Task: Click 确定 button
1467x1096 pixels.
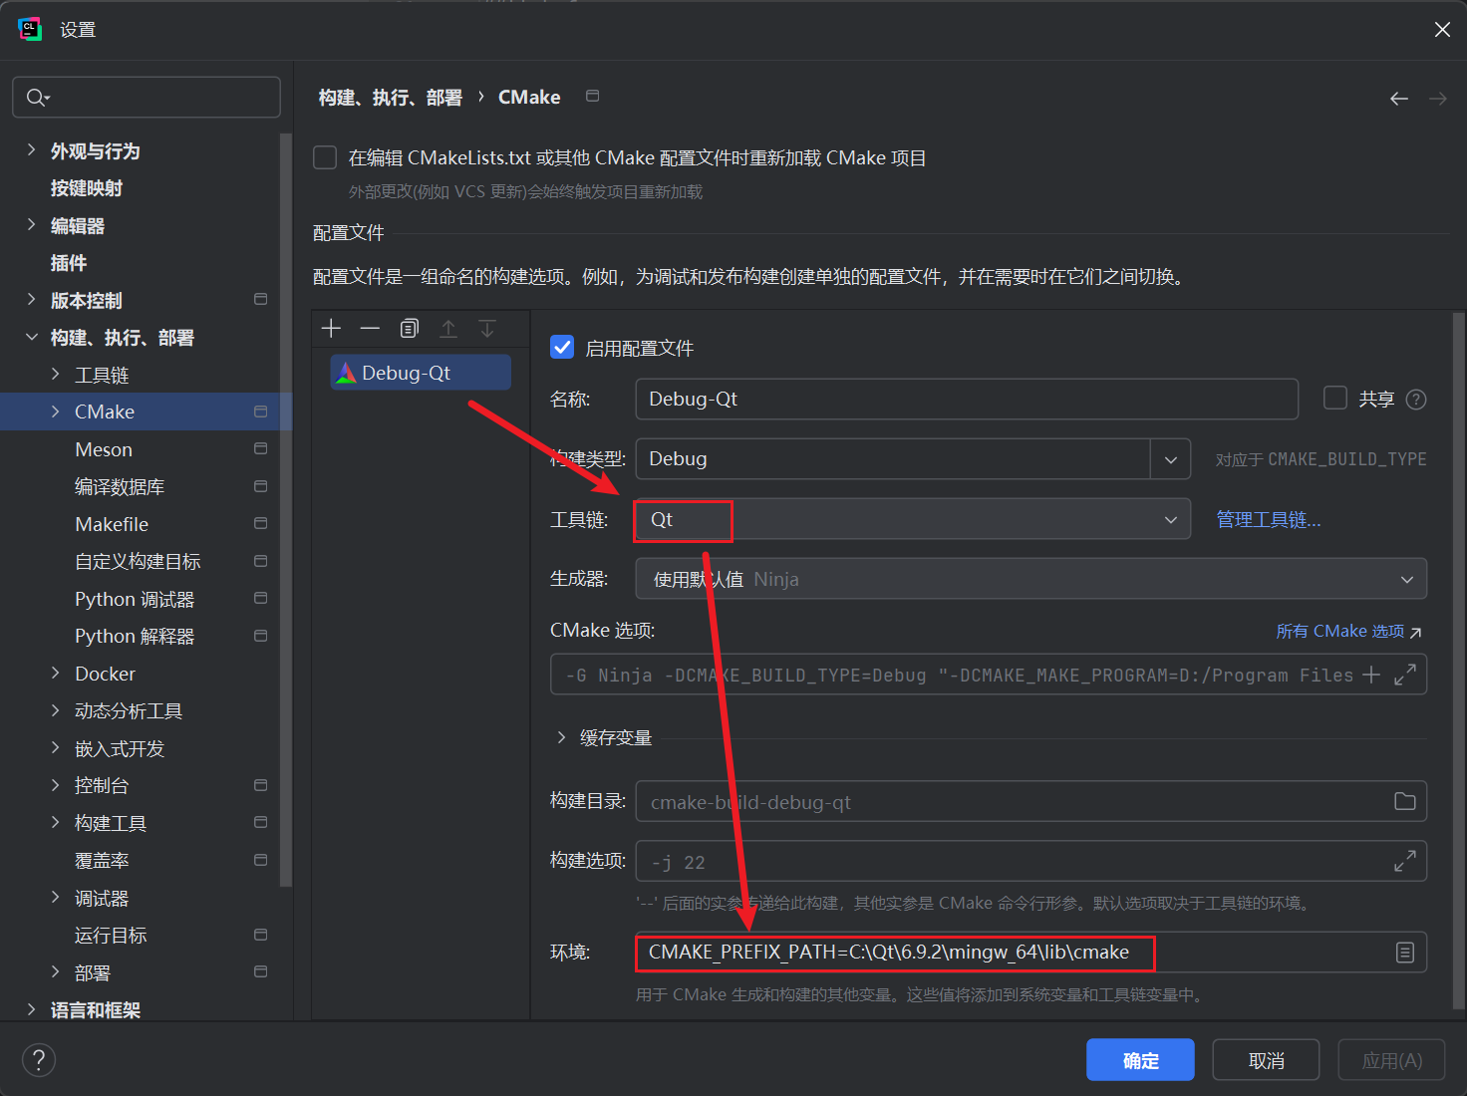Action: pos(1140,1060)
